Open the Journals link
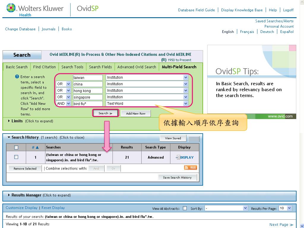Image resolution: width=304 pixels, height=228 pixels. click(49, 29)
